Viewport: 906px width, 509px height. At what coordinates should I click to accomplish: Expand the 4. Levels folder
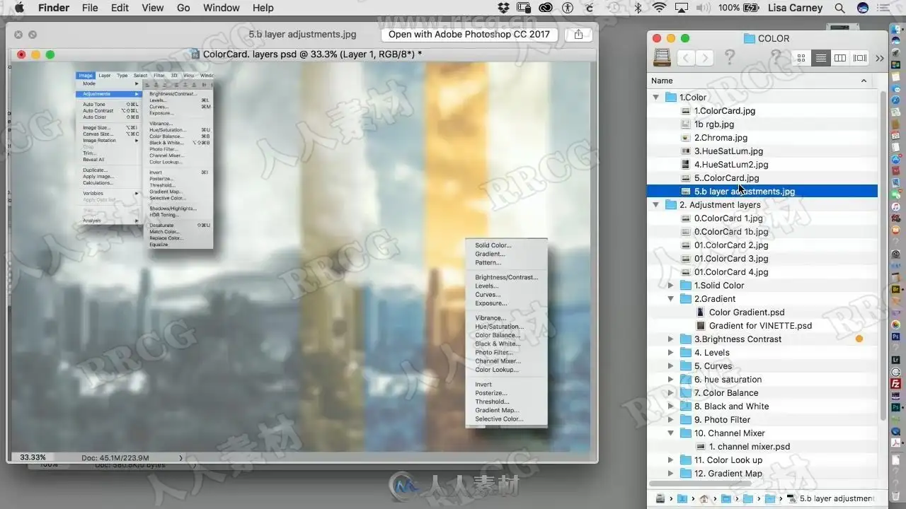[670, 353]
